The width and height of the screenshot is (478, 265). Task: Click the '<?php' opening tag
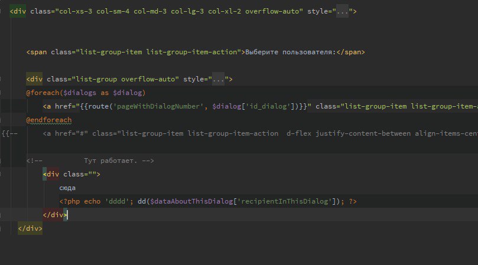70,201
